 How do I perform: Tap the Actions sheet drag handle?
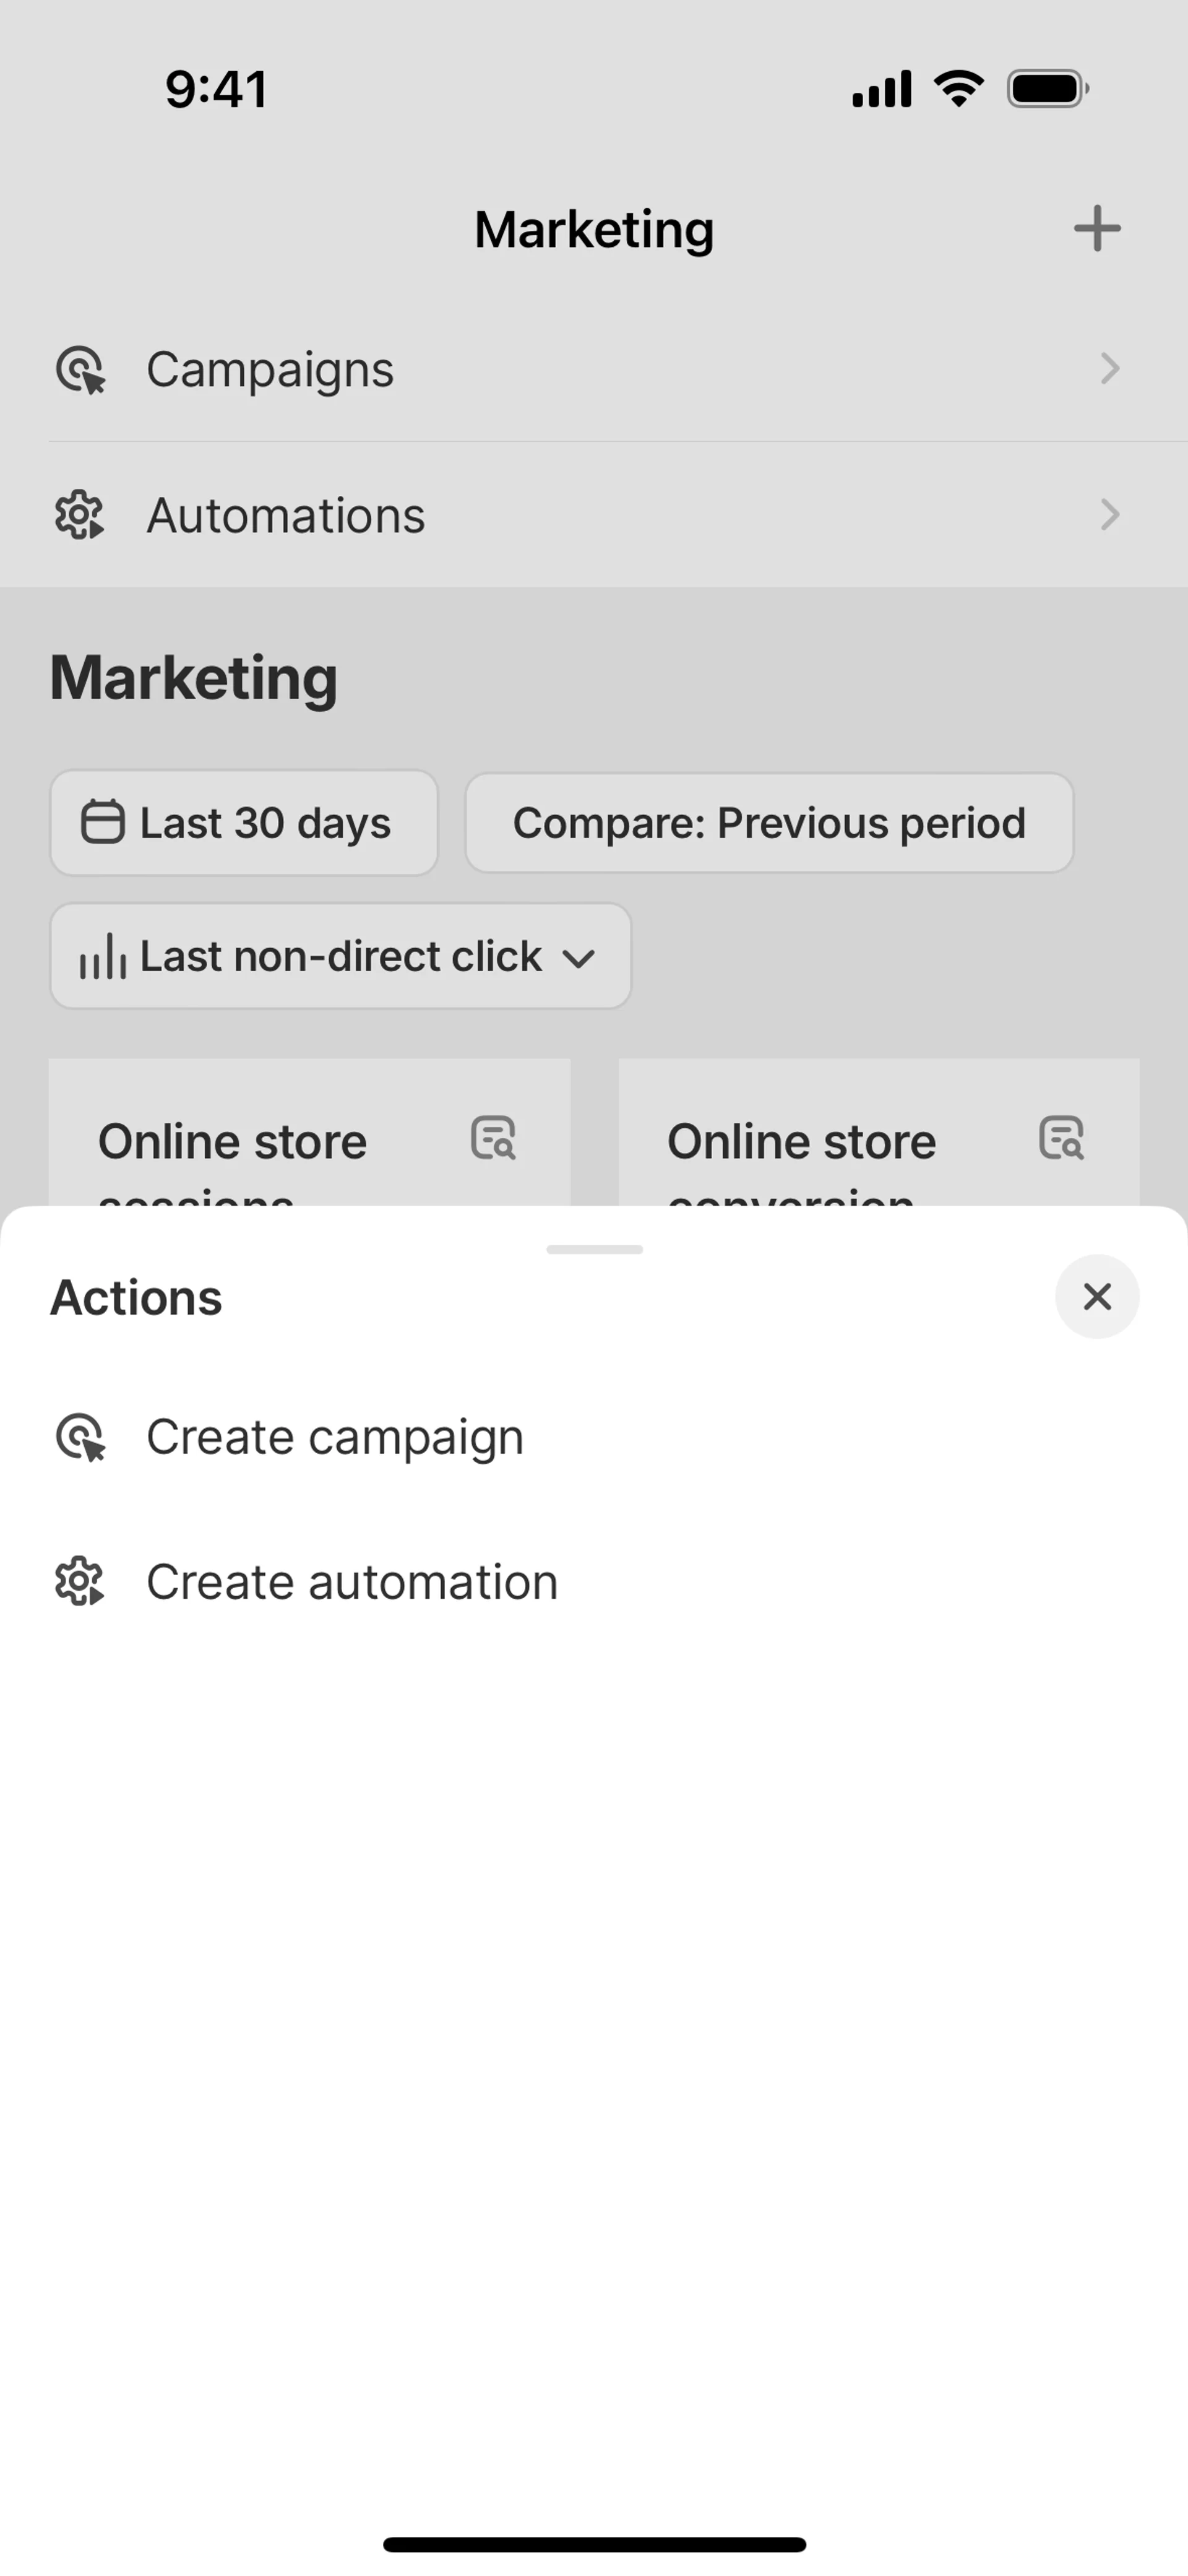tap(594, 1250)
